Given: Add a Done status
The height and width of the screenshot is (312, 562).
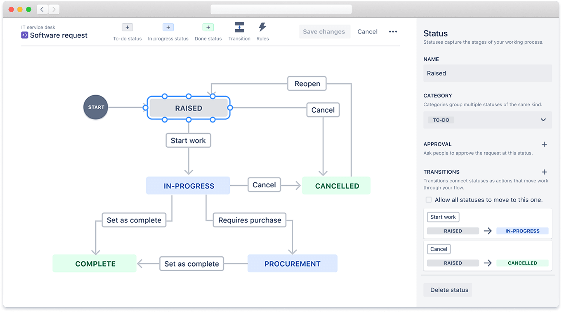Looking at the screenshot, I should pyautogui.click(x=208, y=27).
